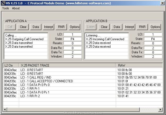Send Interrupt from Application B
The image size is (166, 115).
click(x=130, y=27)
